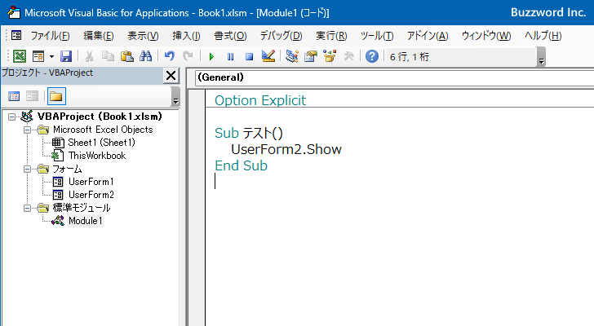Collapse the フォーム folder node
The height and width of the screenshot is (326, 594).
pyautogui.click(x=27, y=169)
